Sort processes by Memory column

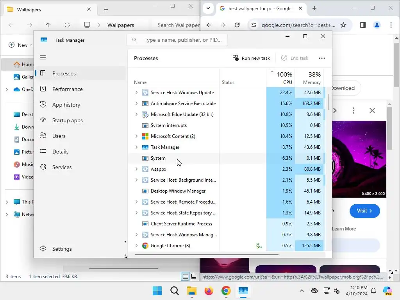[309, 78]
